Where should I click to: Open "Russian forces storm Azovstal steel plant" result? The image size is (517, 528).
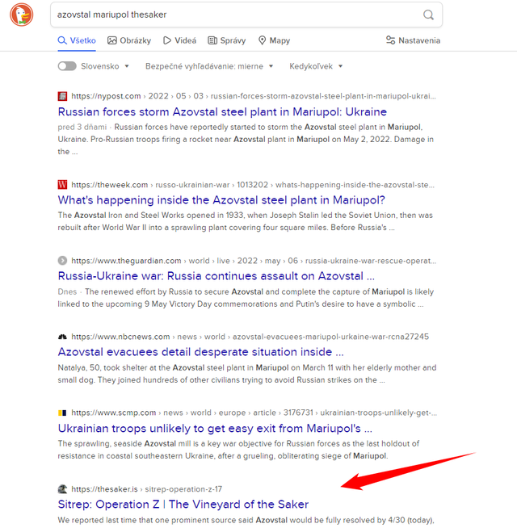click(x=222, y=111)
